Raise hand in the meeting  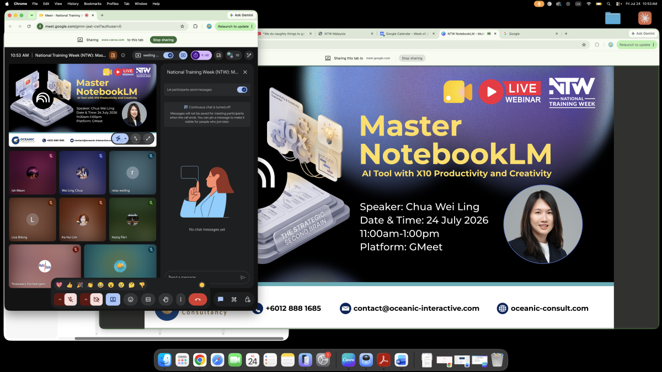[x=165, y=299]
